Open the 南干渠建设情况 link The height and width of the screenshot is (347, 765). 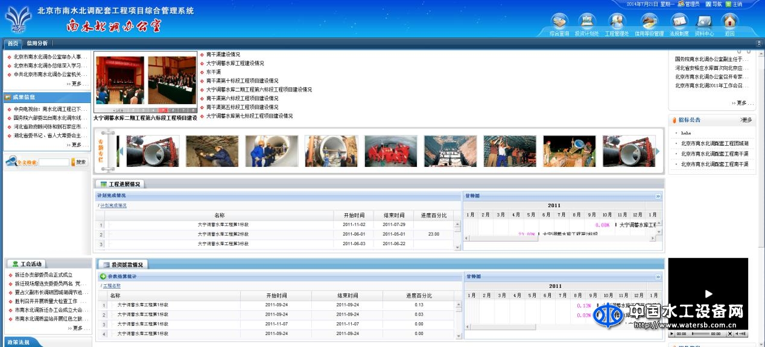[x=223, y=54]
